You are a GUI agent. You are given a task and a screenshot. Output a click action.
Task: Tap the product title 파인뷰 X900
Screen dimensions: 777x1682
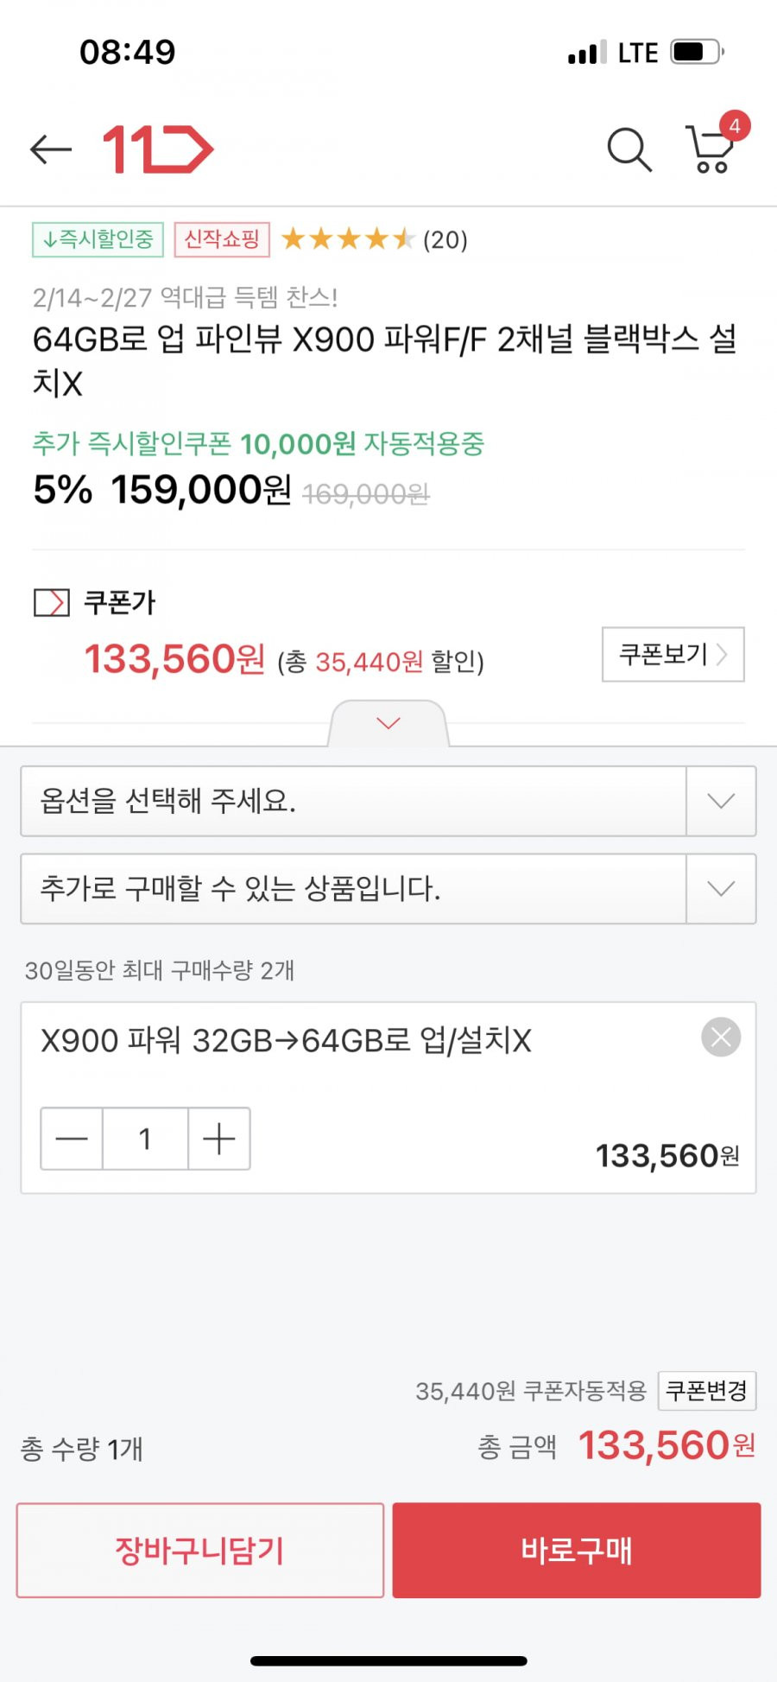385,361
